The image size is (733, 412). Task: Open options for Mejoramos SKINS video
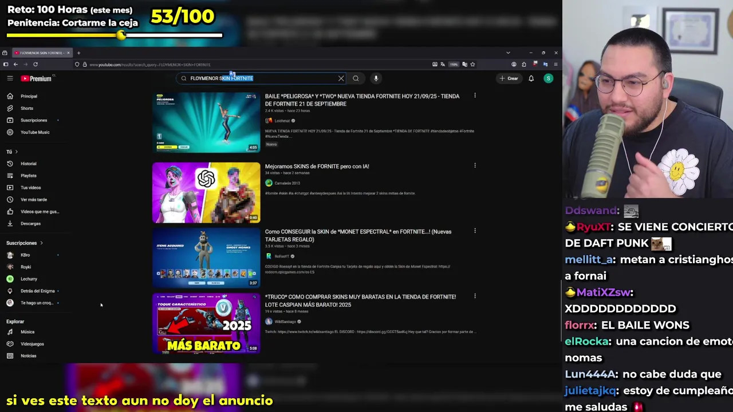(475, 165)
